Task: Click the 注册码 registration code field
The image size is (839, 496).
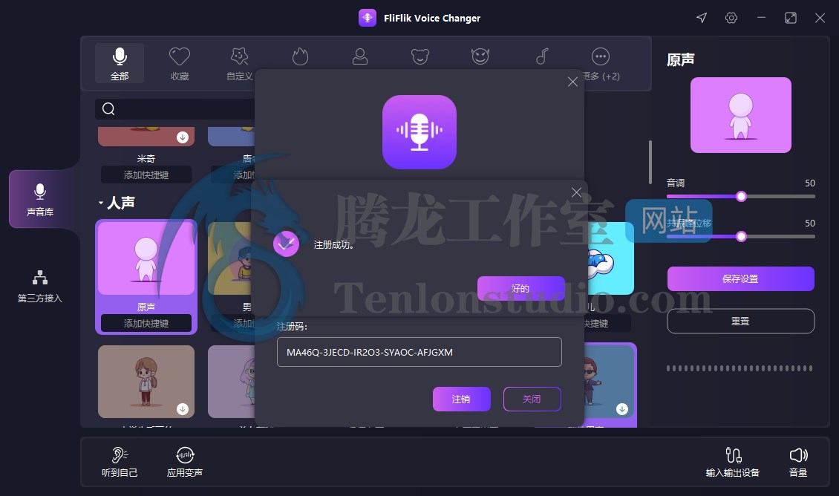Action: [419, 352]
